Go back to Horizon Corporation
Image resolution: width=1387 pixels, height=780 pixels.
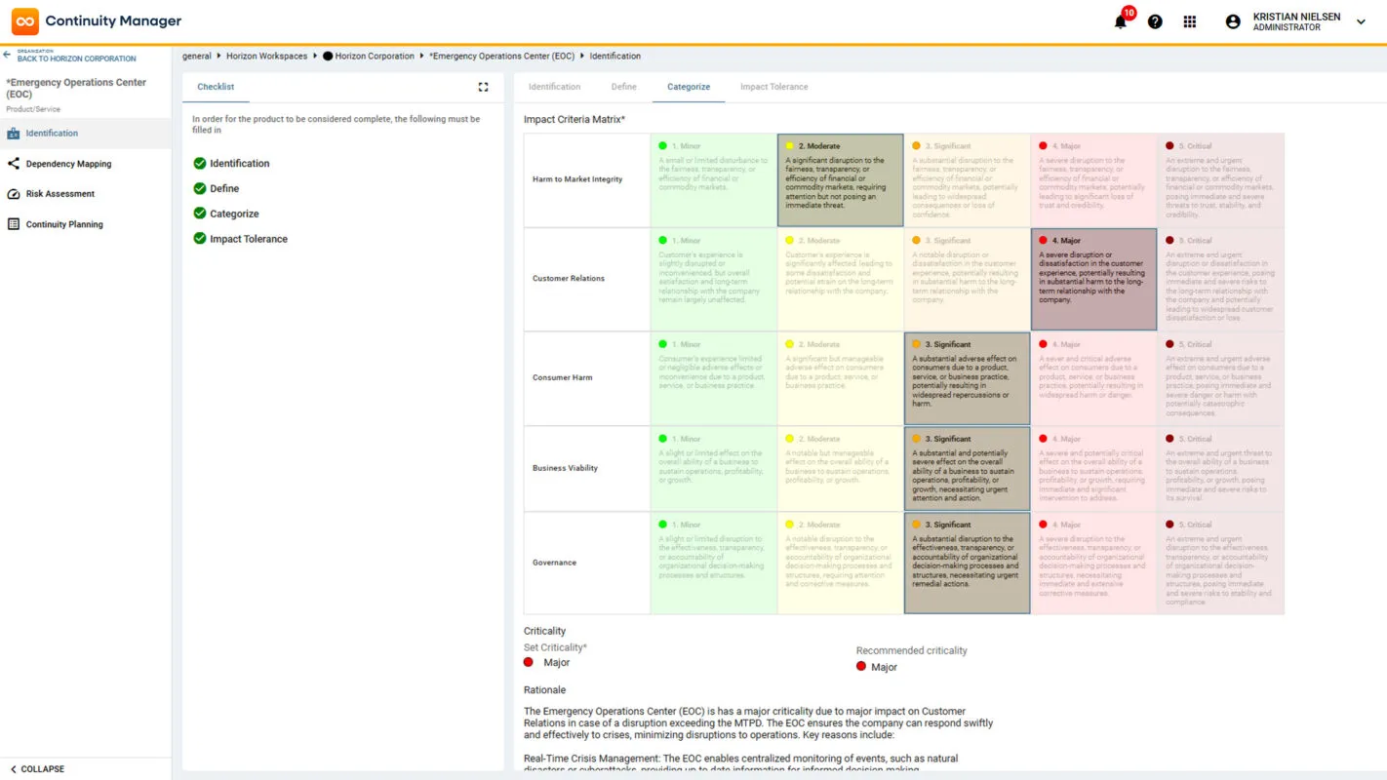tap(76, 58)
